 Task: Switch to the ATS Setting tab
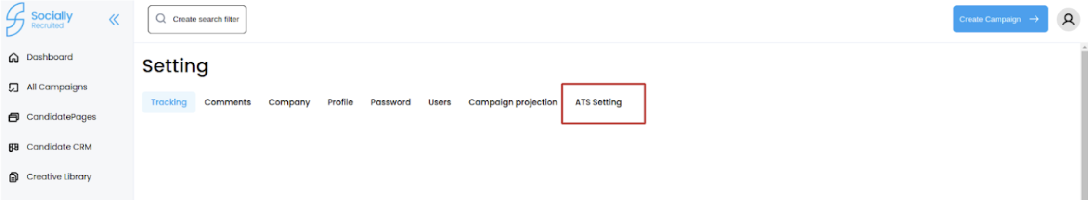coord(598,102)
